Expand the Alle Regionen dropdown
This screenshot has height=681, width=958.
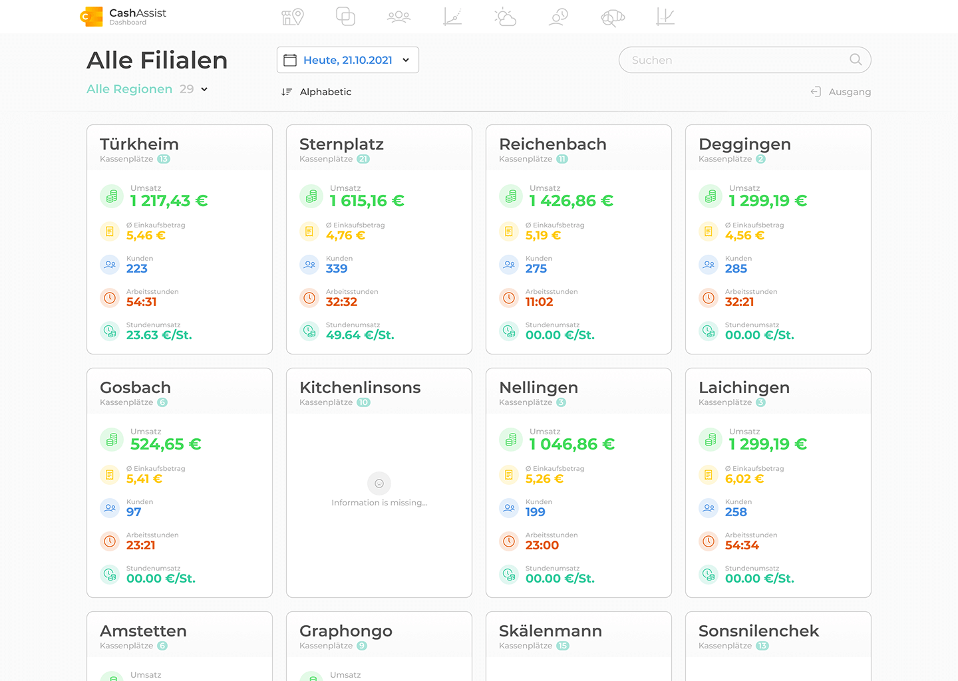pos(147,89)
